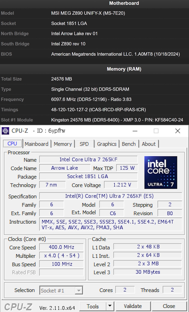Screen dimensions: 189x312
Task: Click the memory Type value Single Channel
Action: (90, 89)
